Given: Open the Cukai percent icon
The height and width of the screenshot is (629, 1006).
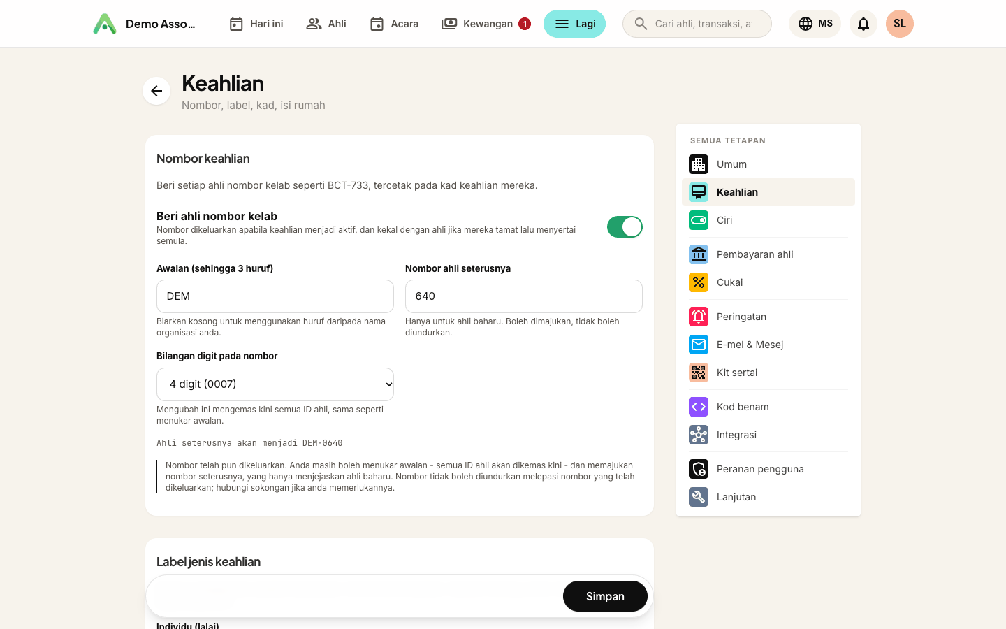Looking at the screenshot, I should pos(699,282).
